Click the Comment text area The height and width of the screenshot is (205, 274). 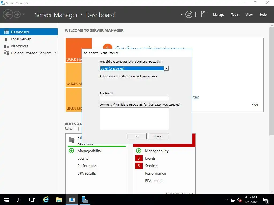134,119
